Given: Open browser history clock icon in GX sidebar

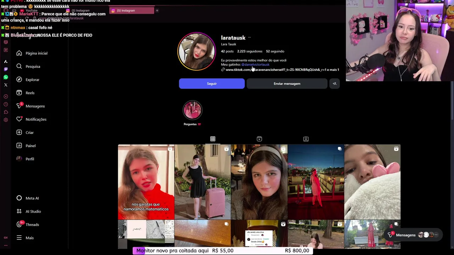Looking at the screenshot, I should (6, 104).
